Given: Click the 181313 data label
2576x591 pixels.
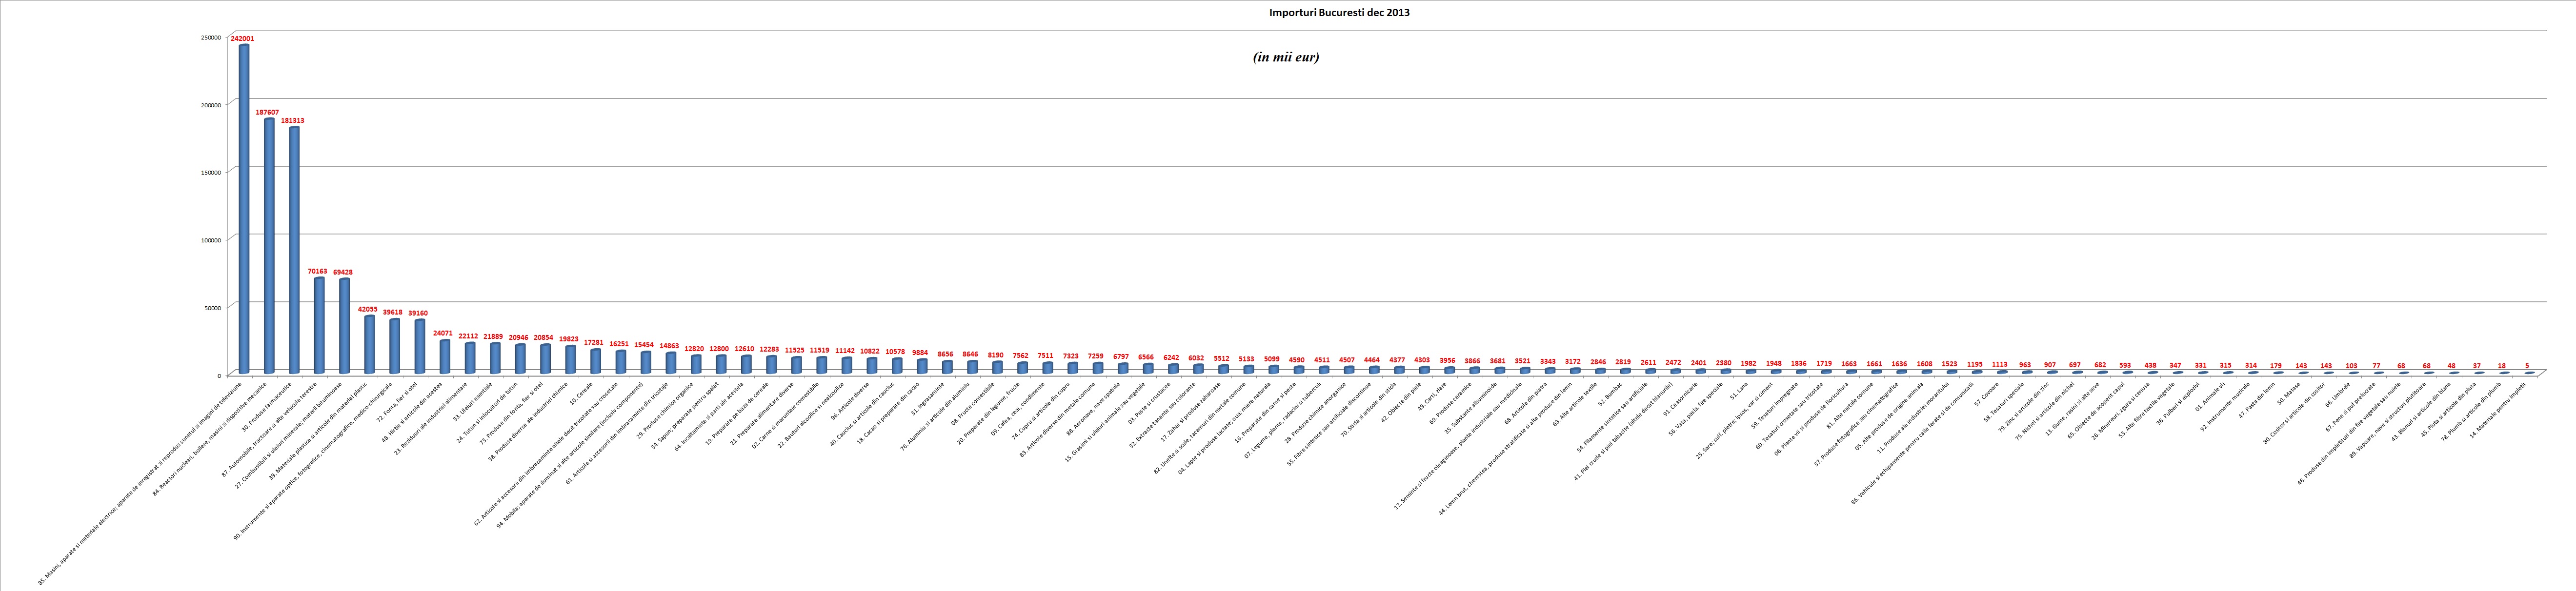Looking at the screenshot, I should [x=294, y=121].
